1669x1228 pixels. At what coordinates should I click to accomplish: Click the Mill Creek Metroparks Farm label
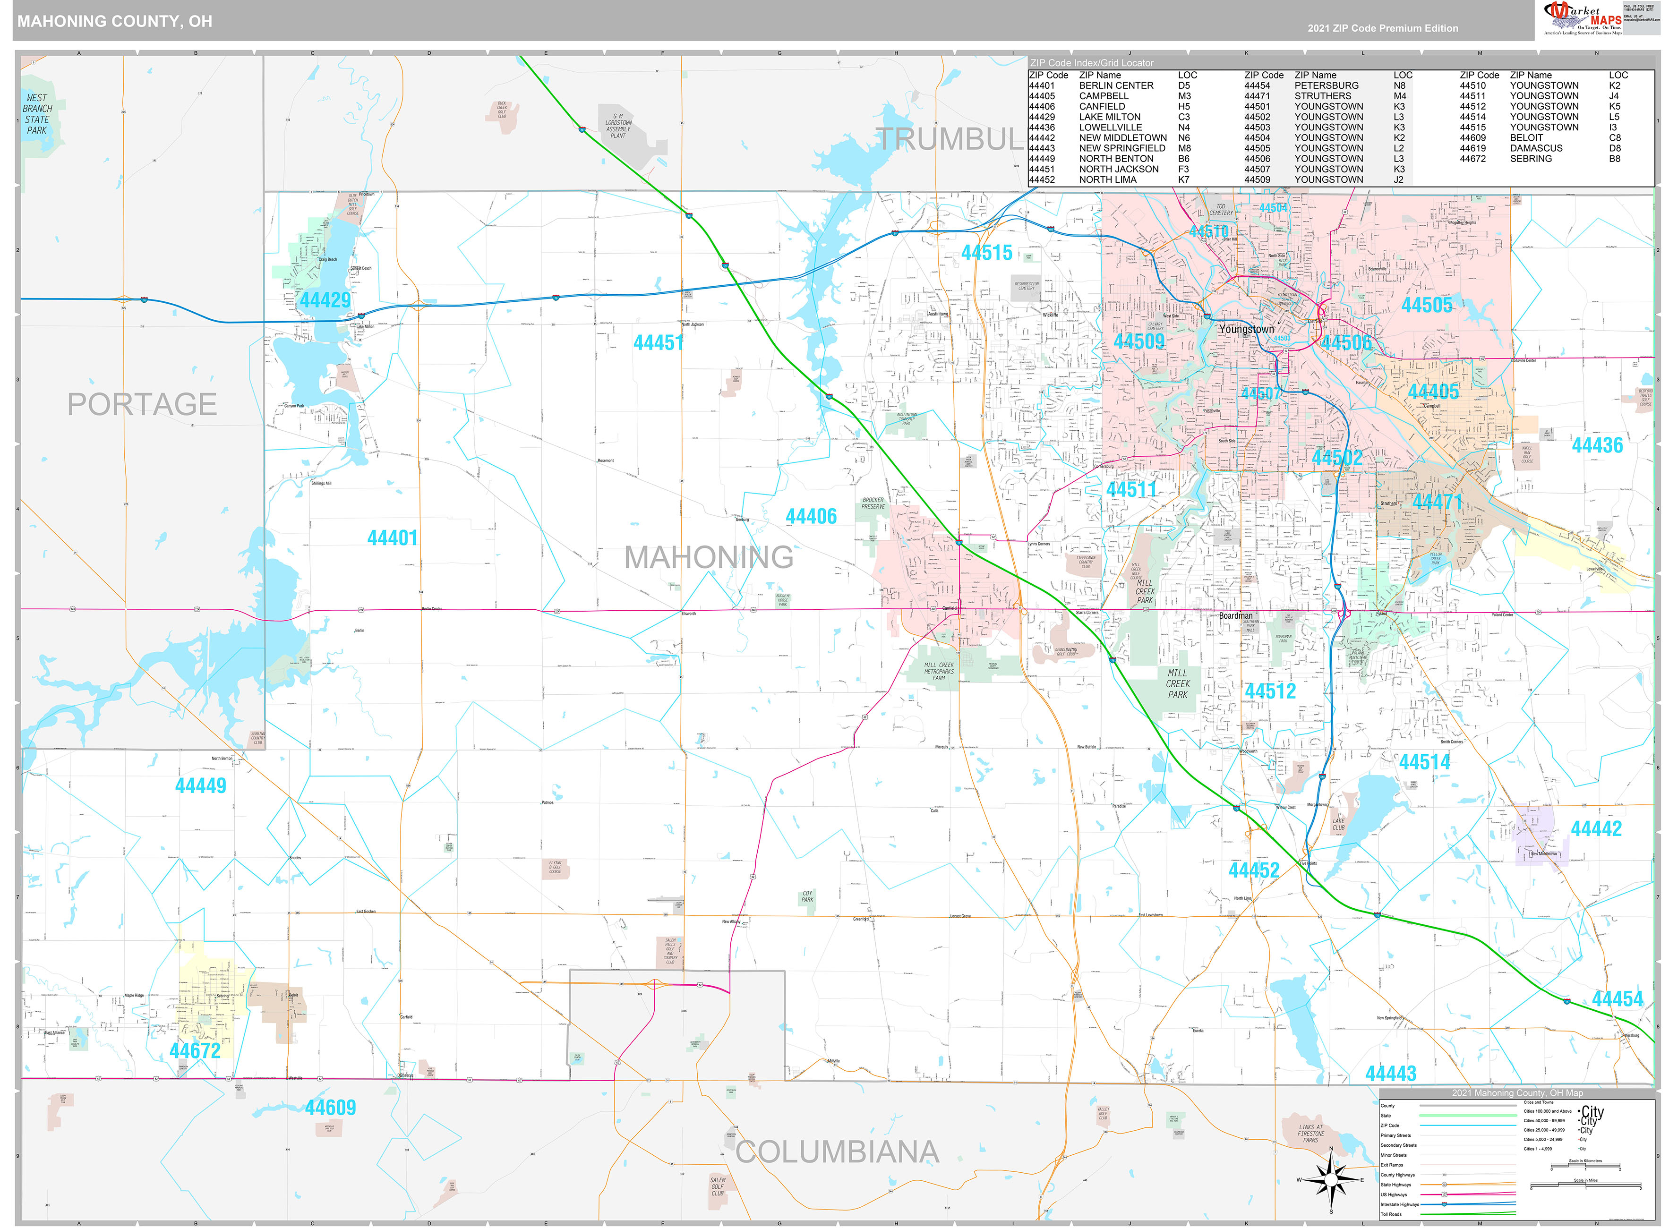[x=939, y=671]
